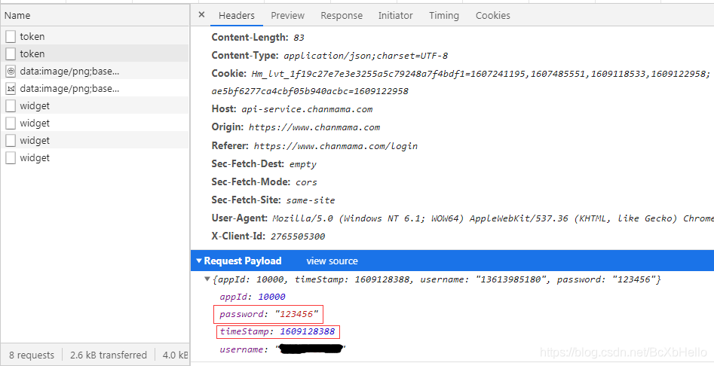Select the third widget request row
This screenshot has width=714, height=366.
pyautogui.click(x=95, y=141)
